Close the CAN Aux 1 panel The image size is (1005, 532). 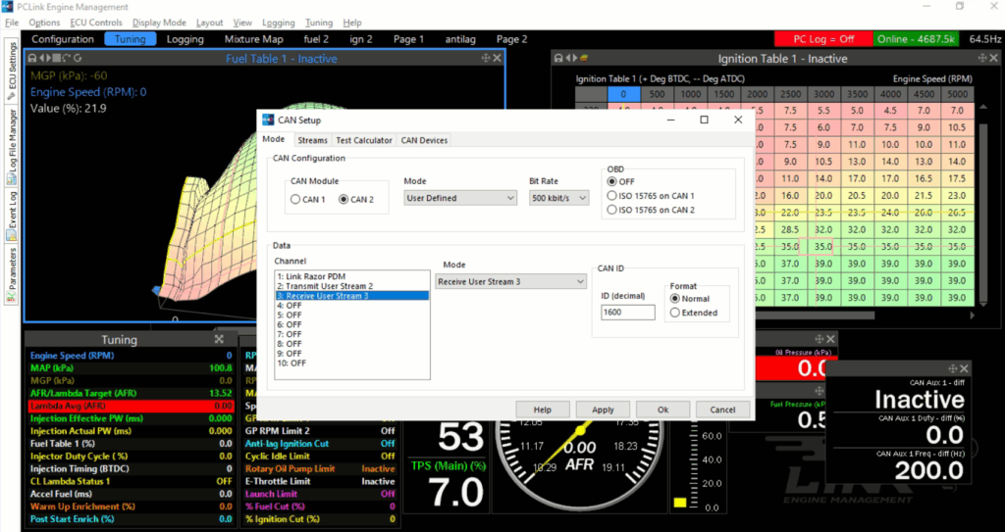point(964,368)
